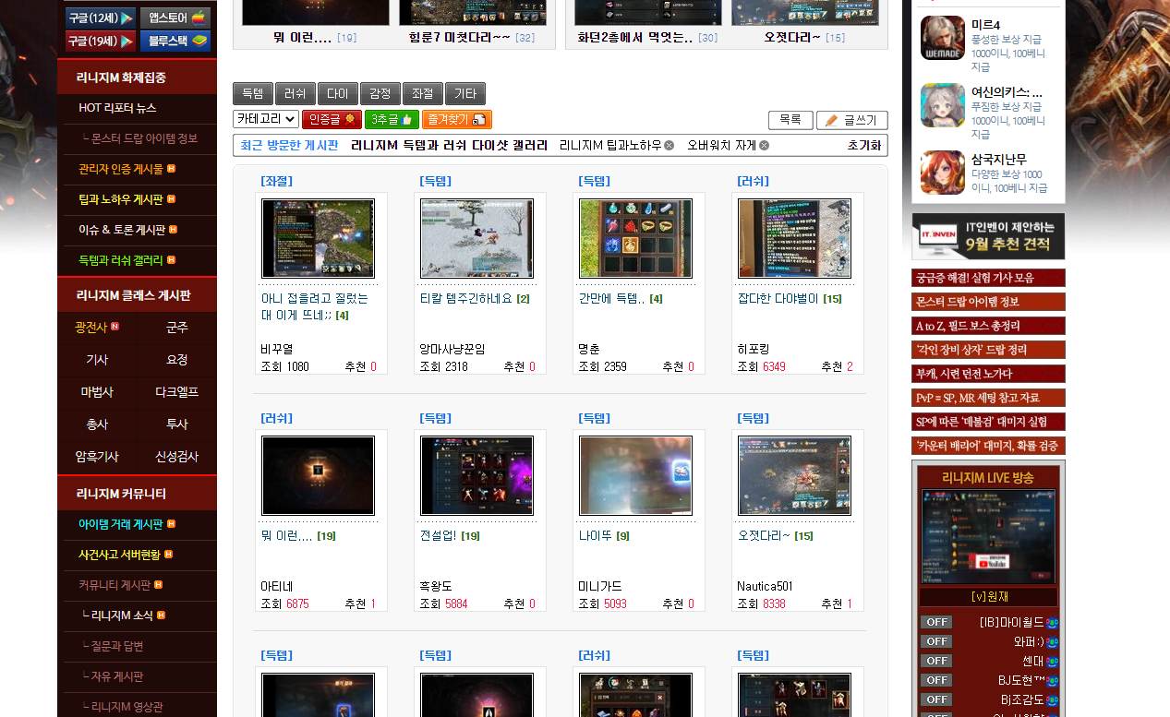Click the N badge beside 팁과 노하우 게시판
The height and width of the screenshot is (717, 1170).
(x=171, y=199)
